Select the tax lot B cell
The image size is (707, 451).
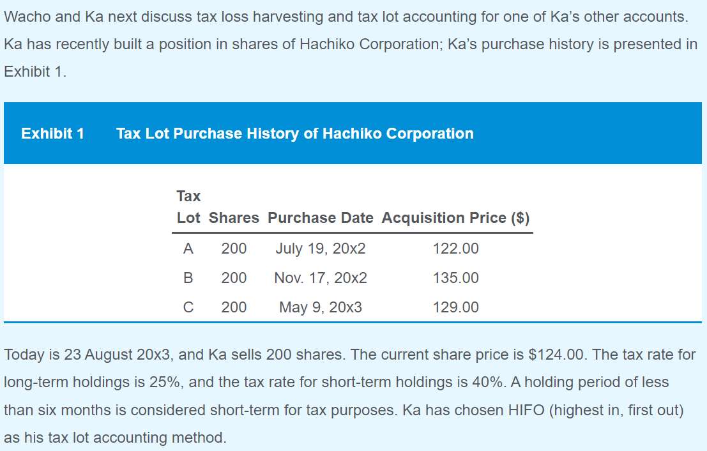(x=188, y=278)
